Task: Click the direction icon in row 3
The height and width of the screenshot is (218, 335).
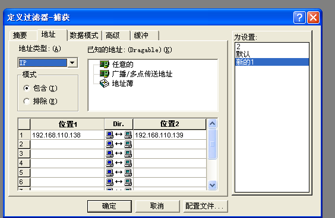Action: coord(119,153)
